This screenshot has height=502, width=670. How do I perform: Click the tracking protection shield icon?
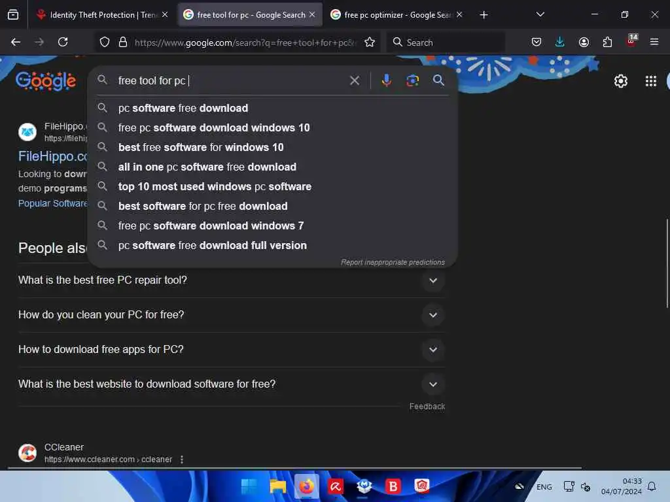click(x=105, y=42)
